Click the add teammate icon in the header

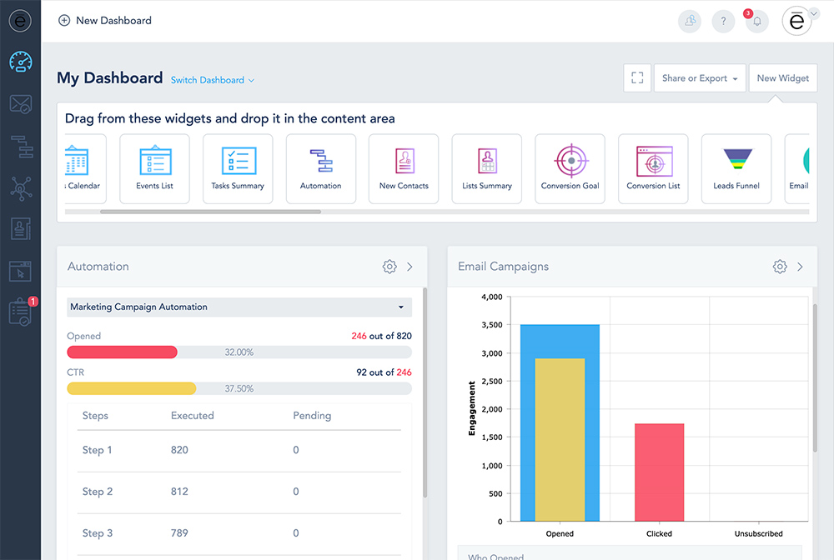pos(690,21)
